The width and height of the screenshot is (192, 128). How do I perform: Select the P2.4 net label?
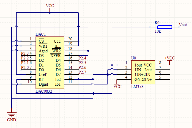click(82, 58)
